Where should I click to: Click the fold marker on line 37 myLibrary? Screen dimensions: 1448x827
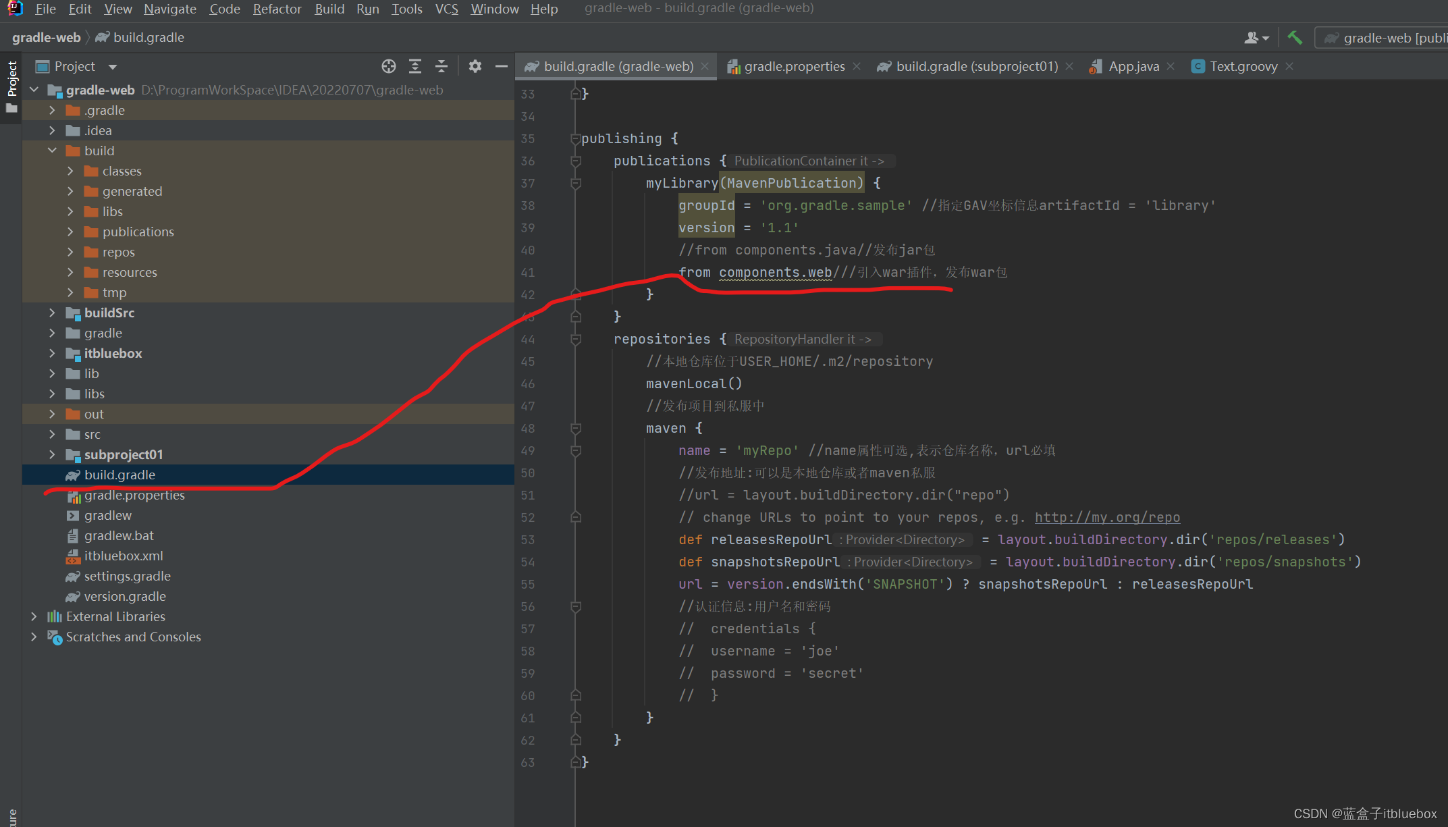point(575,184)
